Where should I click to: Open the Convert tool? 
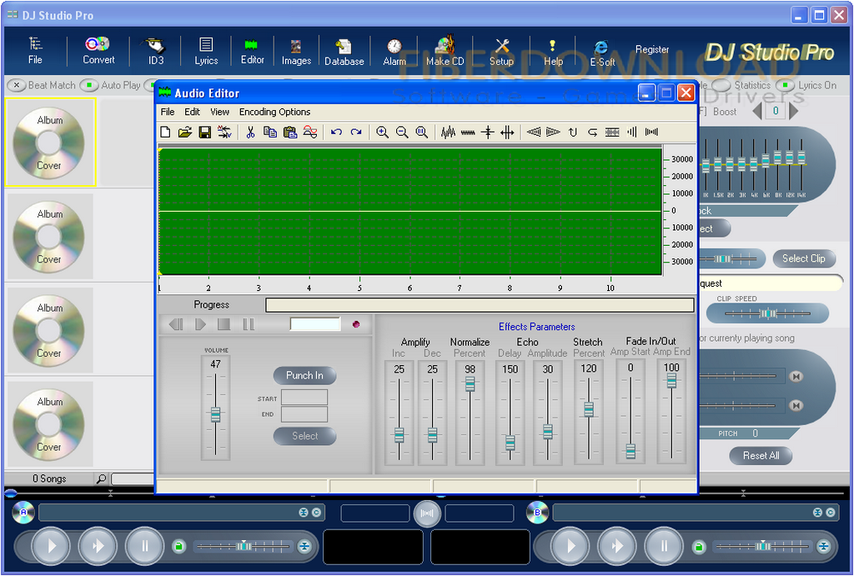click(x=98, y=50)
